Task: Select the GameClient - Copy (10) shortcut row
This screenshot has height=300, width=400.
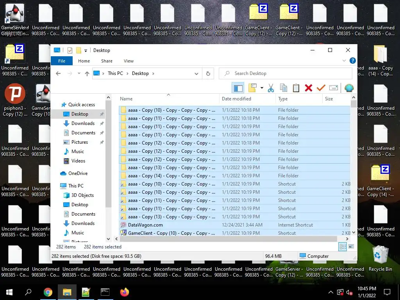Action: point(234,233)
